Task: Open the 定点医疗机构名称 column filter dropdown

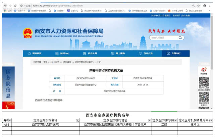Action: point(77,121)
